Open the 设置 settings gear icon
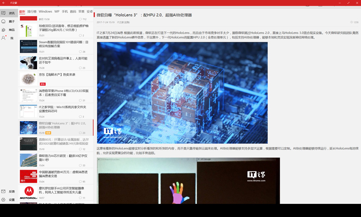The height and width of the screenshot is (217, 361). (4, 199)
